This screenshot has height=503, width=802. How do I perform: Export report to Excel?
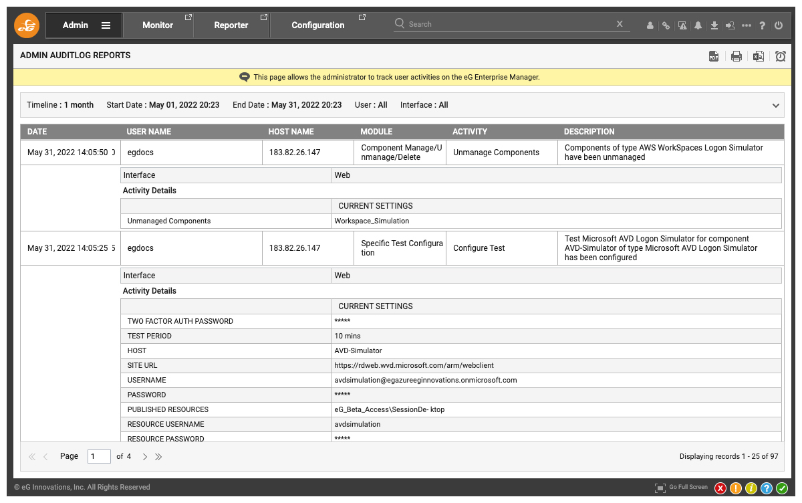point(759,56)
